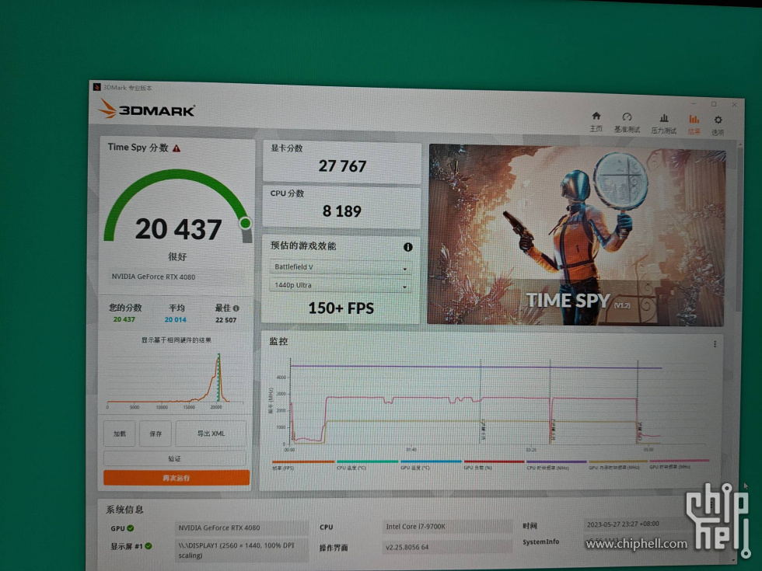Toggle the CPU 时钟频率 (MHz) legend series
Screen dimensions: 762x571
[556, 465]
